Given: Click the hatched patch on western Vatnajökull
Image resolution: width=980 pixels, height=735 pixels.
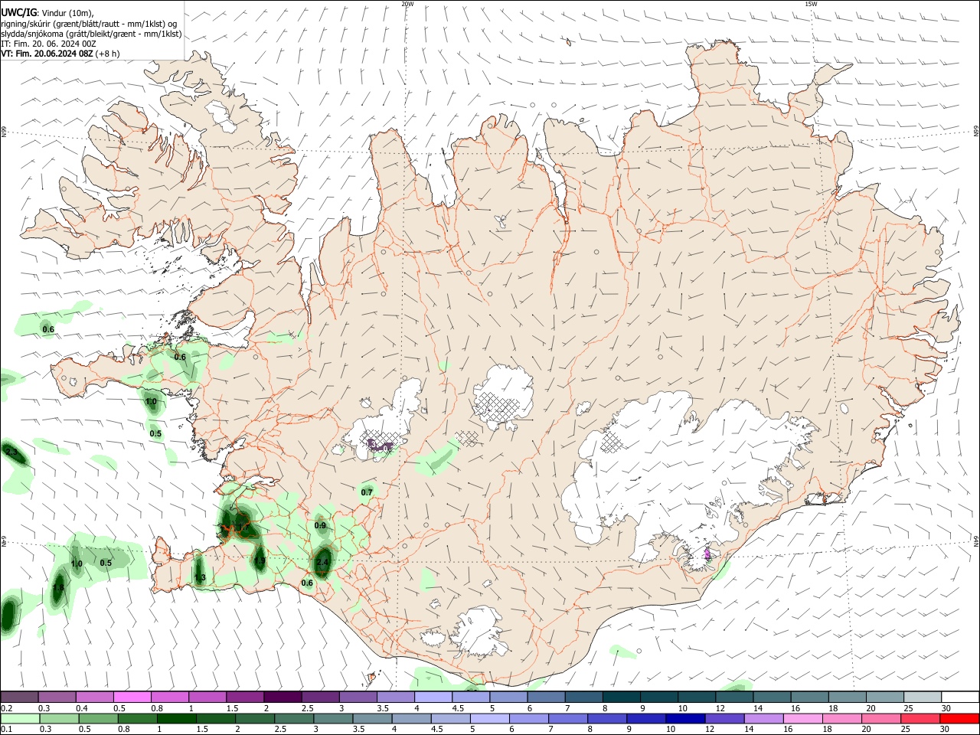Looking at the screenshot, I should 612,441.
